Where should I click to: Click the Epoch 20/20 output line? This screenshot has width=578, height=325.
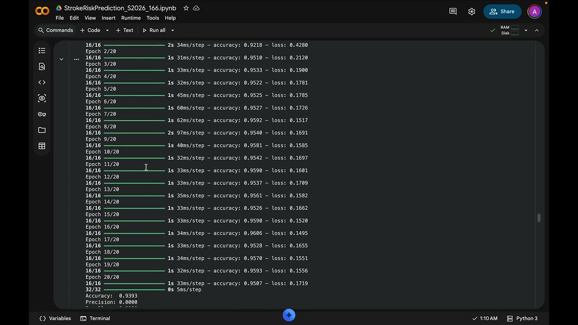(x=103, y=277)
